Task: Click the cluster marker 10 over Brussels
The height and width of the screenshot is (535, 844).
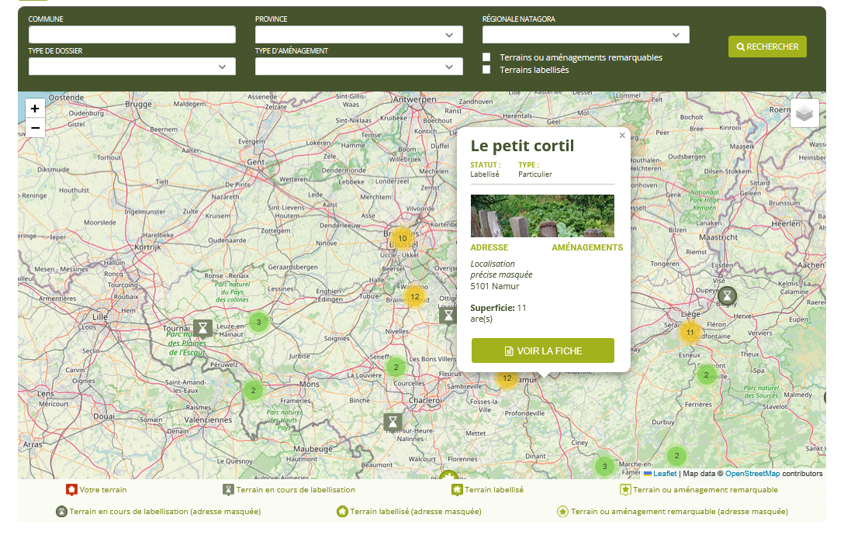Action: pos(402,239)
